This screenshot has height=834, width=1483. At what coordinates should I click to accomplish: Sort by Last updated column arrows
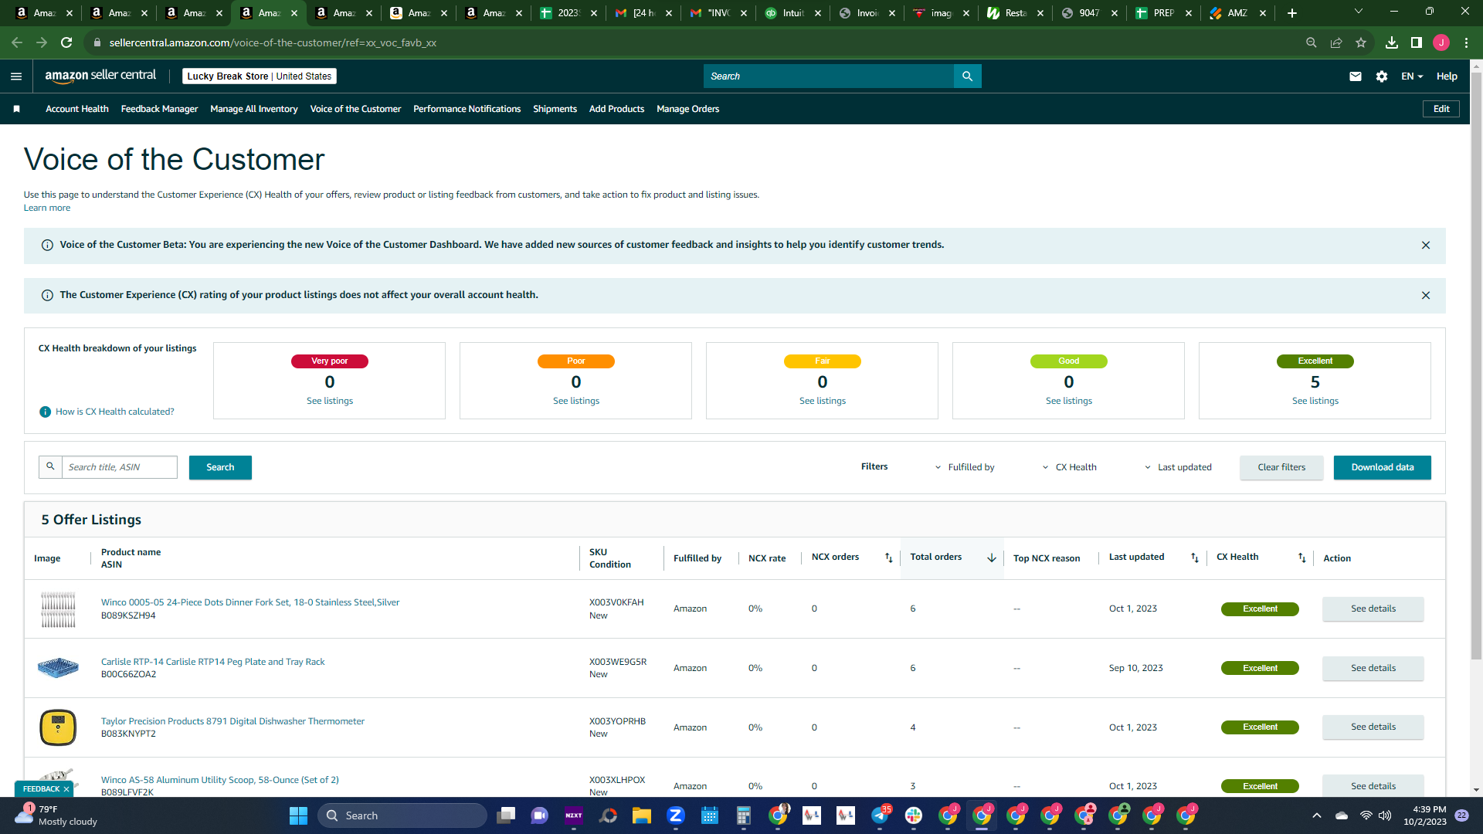coord(1195,558)
